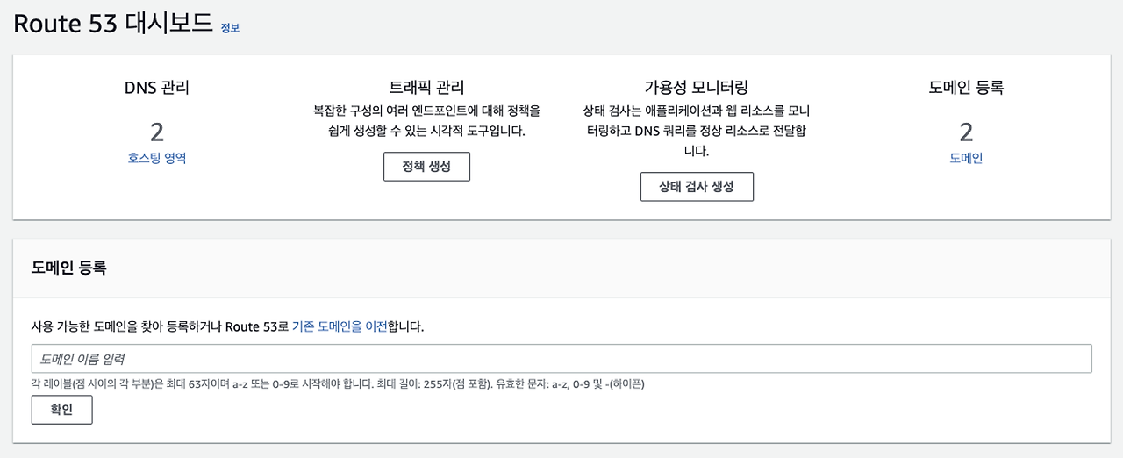Select the 가용성 모니터링 heading
1123x458 pixels.
pyautogui.click(x=697, y=88)
